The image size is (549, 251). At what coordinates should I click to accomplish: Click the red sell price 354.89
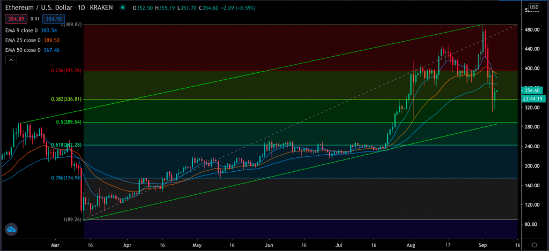[x=15, y=19]
